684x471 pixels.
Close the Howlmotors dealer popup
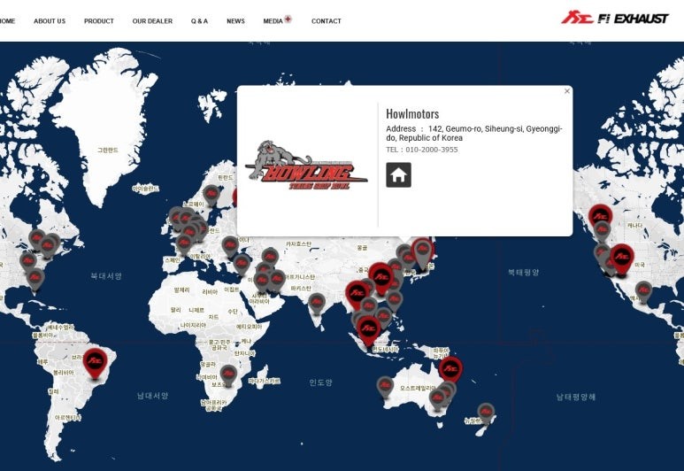coord(567,91)
